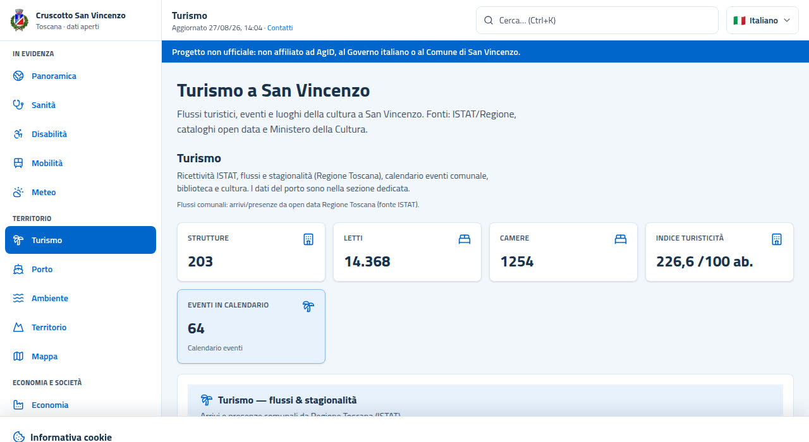Click the Meteo cloud-sun icon
This screenshot has width=809, height=442.
click(18, 192)
